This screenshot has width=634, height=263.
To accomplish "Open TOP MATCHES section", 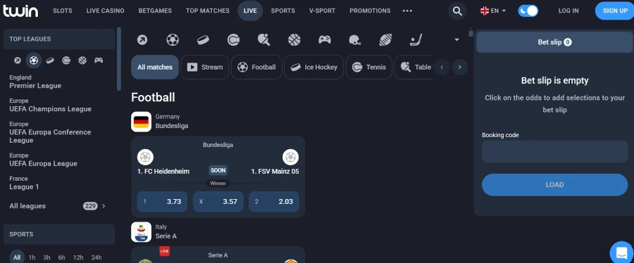I will (x=207, y=11).
